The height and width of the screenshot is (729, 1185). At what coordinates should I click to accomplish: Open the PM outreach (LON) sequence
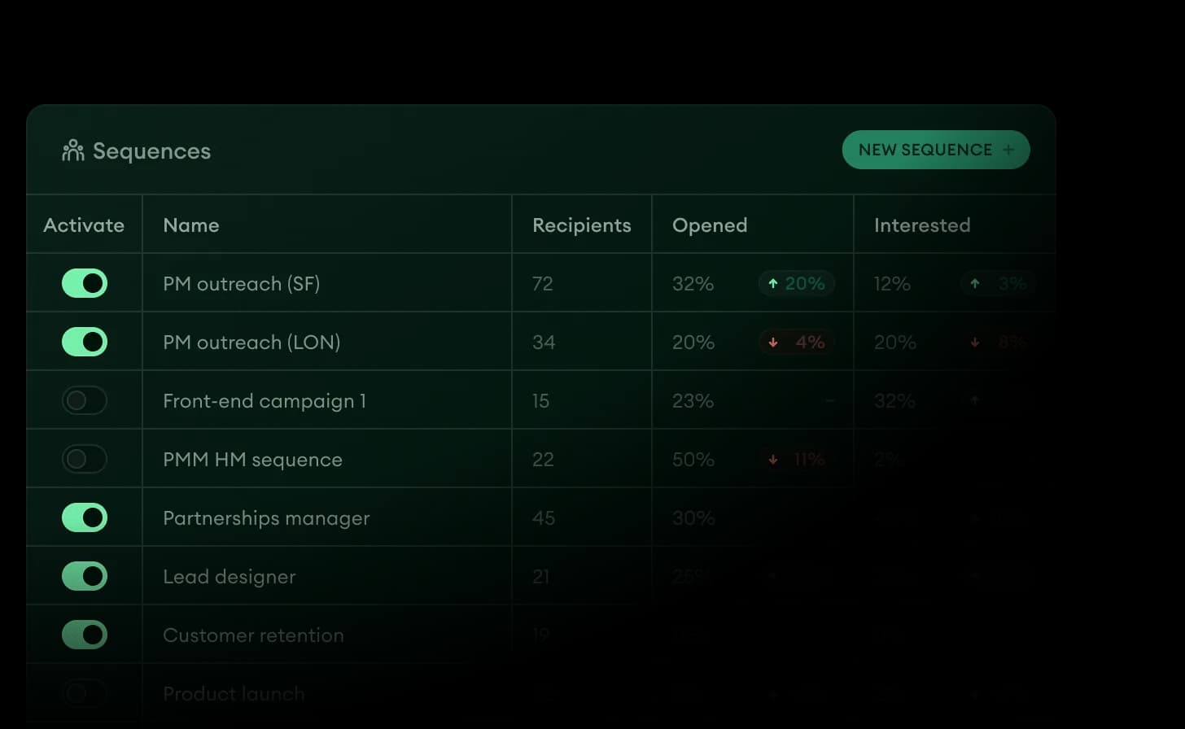point(251,342)
